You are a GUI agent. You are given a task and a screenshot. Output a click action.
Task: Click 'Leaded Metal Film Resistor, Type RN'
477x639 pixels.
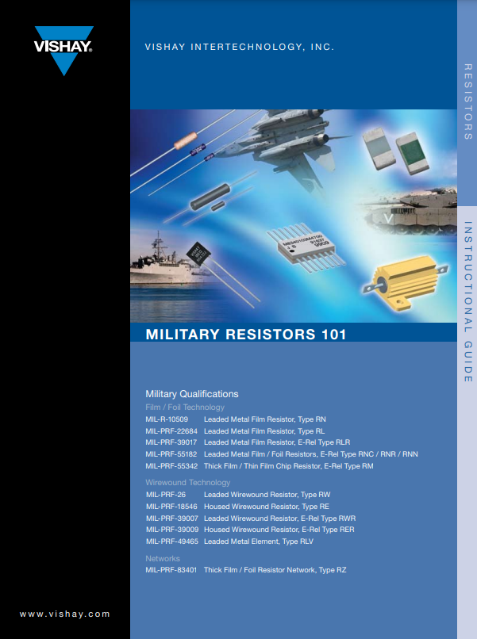(x=265, y=419)
